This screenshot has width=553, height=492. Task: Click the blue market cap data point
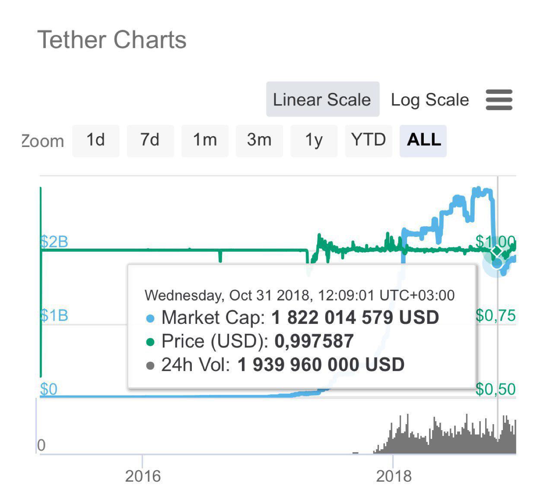(497, 263)
